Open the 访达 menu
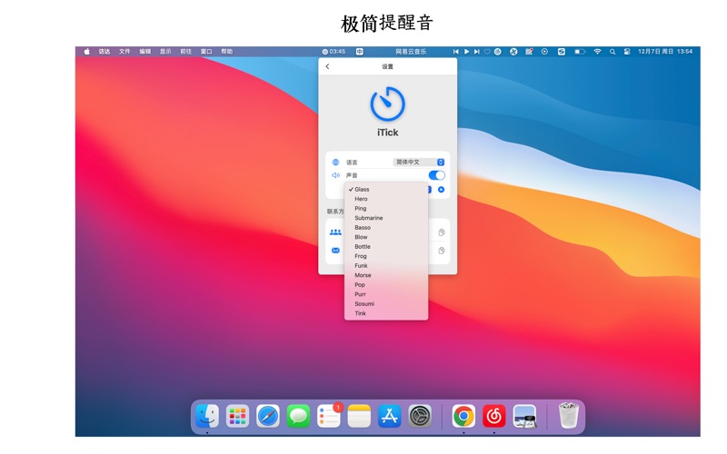The image size is (727, 454). point(105,52)
